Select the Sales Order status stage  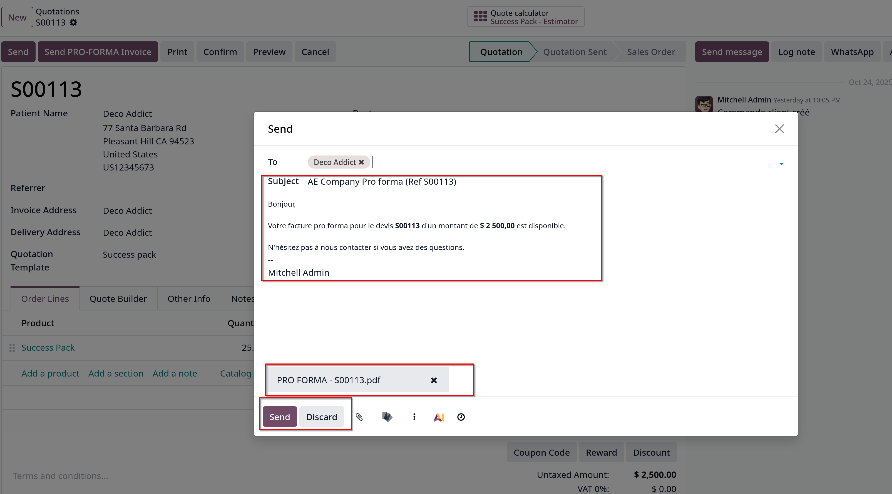point(651,52)
